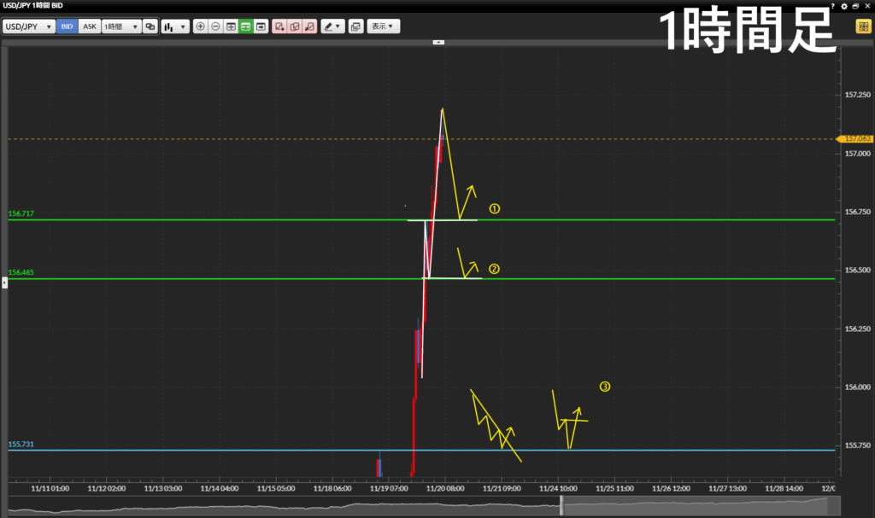Click the green highlighted chart layout icon

point(246,26)
